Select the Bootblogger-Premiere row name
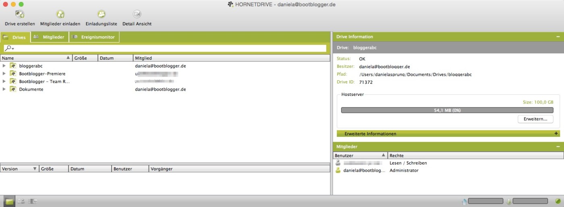Screen dimensions: 564x207 (x=42, y=74)
